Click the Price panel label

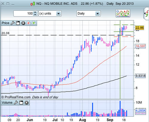6,23
